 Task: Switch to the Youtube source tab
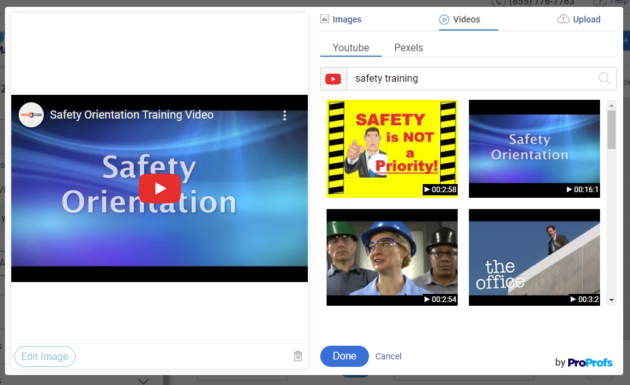351,47
